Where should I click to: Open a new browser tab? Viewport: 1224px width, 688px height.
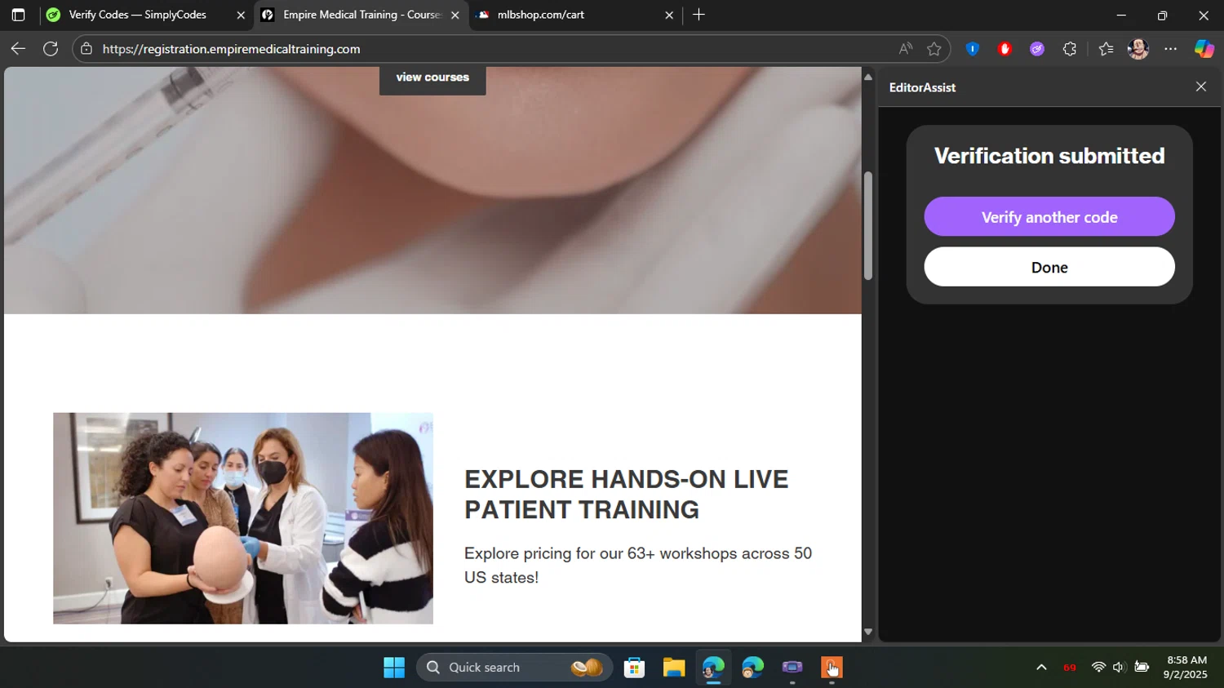coord(698,15)
